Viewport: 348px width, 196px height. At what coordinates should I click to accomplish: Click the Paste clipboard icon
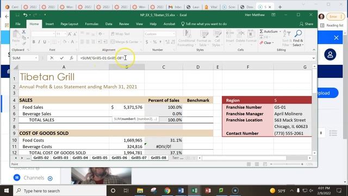point(16,35)
